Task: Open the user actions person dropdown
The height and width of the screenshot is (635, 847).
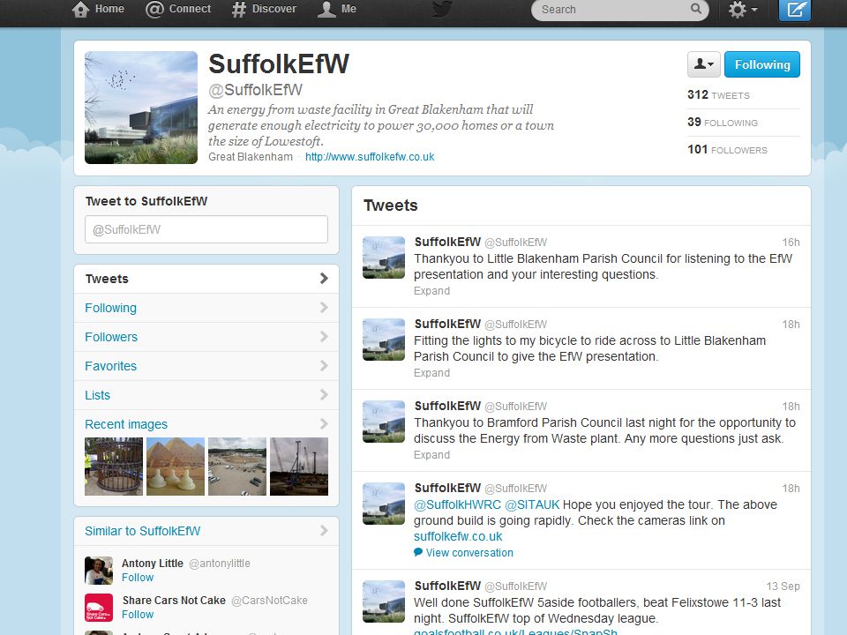Action: [703, 64]
